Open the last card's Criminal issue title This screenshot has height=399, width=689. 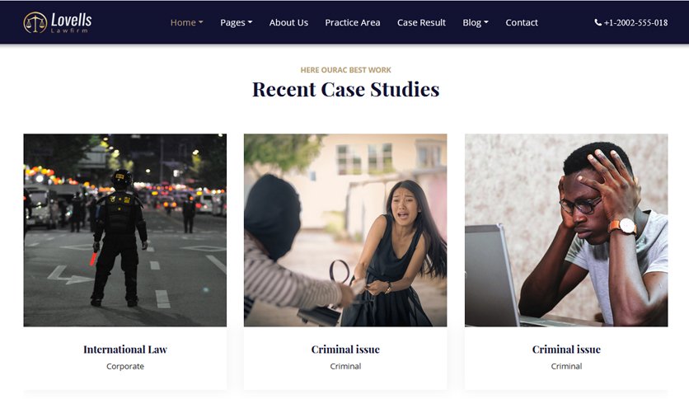(566, 350)
